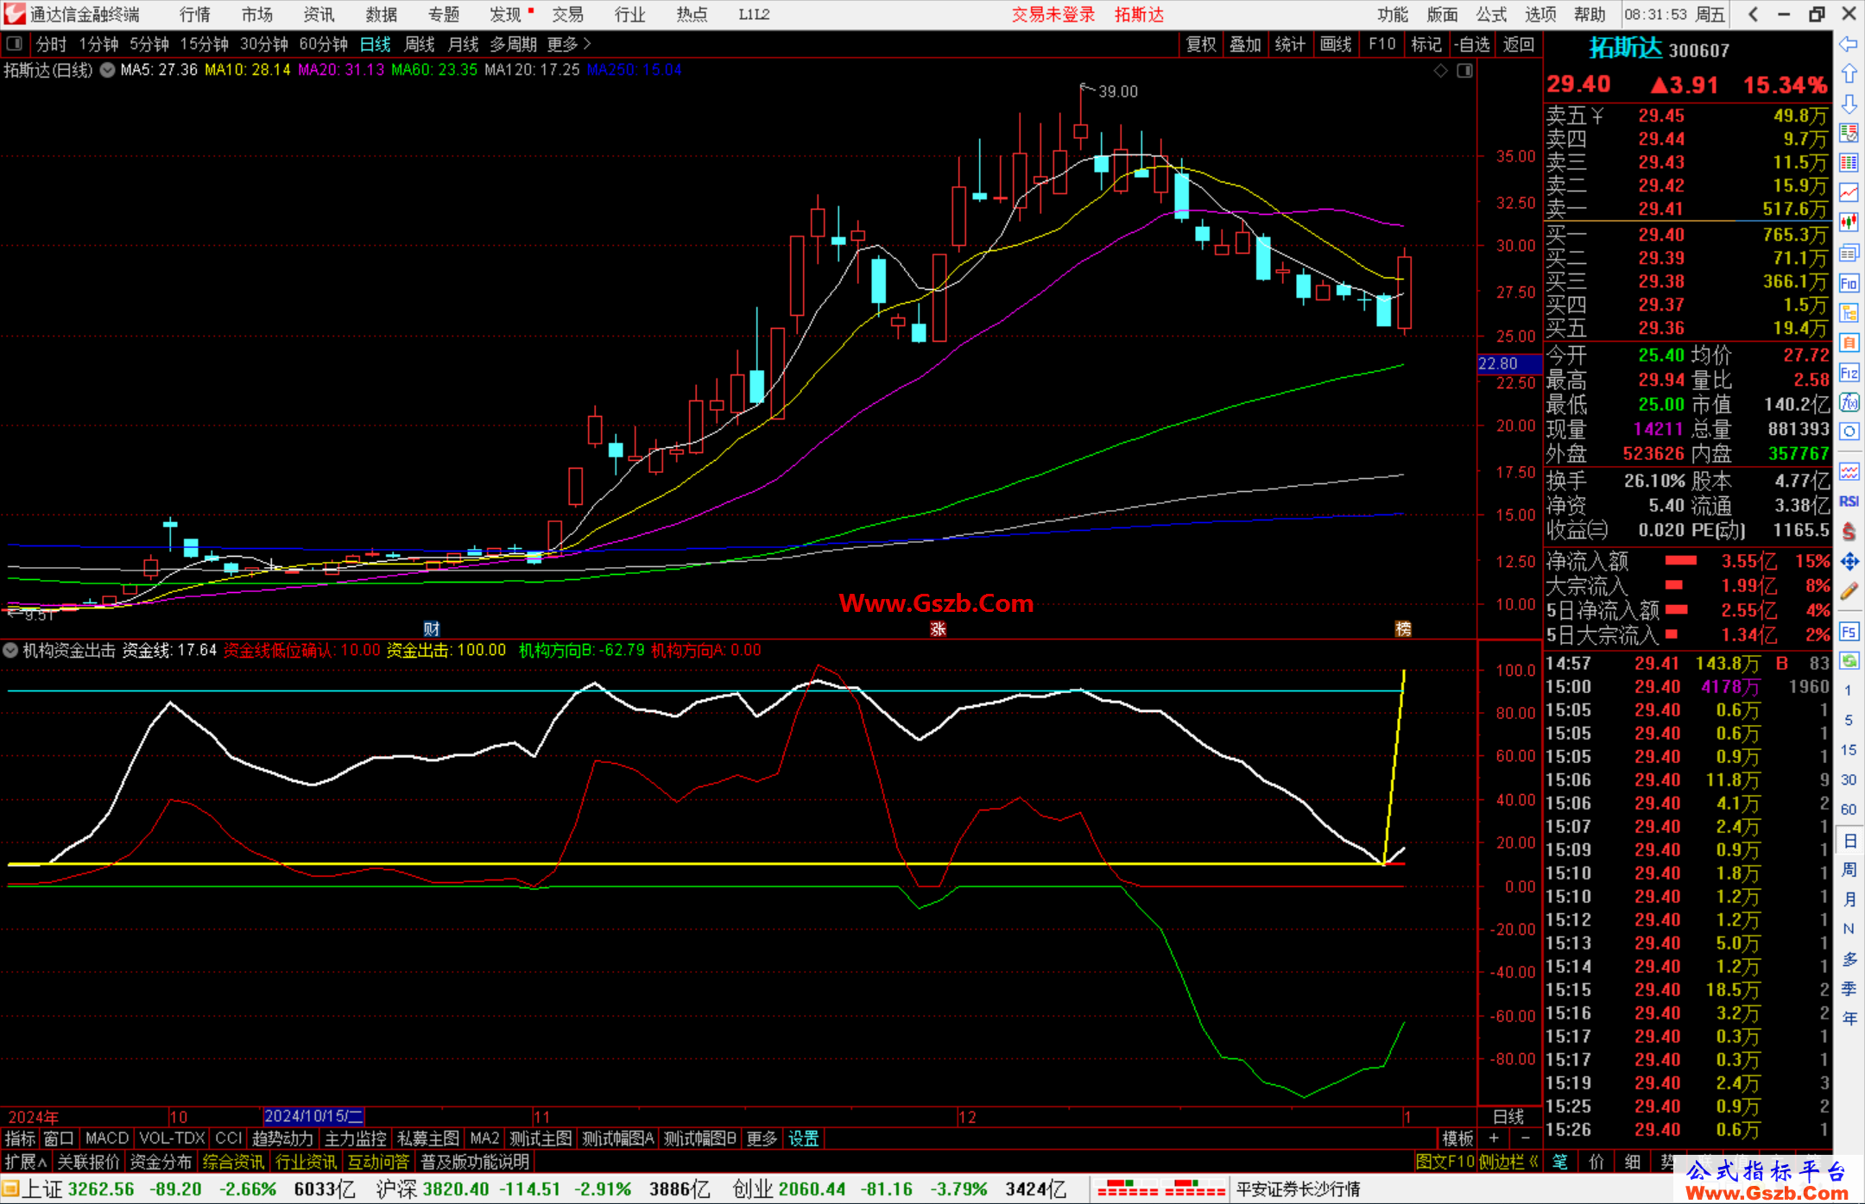Switch to the 周线 weekly tab
Image resolution: width=1865 pixels, height=1204 pixels.
point(420,44)
